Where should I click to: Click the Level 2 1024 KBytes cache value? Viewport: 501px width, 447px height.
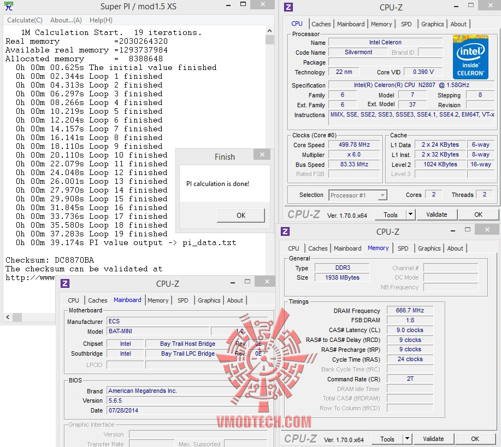[440, 164]
